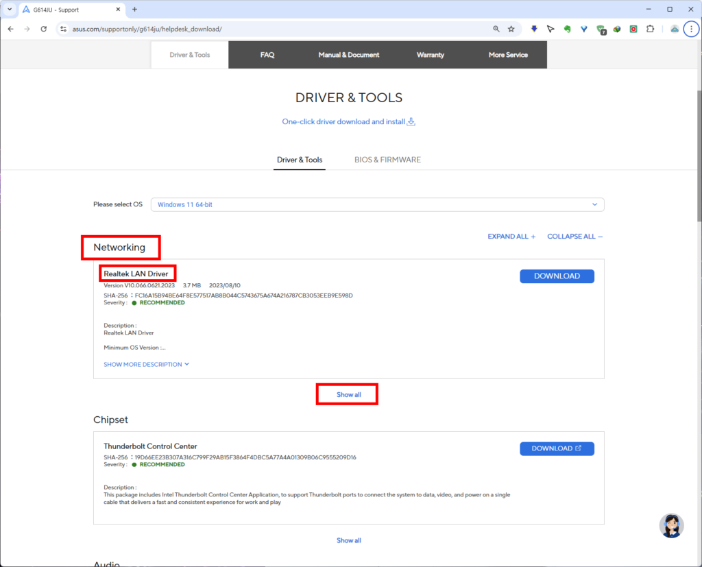Click Show all under Chipset

tap(349, 540)
